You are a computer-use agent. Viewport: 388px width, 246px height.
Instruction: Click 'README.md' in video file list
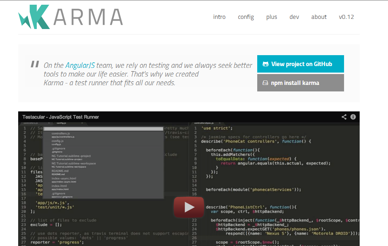[x=60, y=171]
